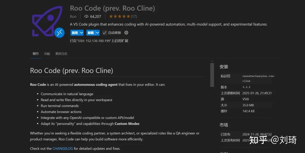
Task: Click the Roo Code (prev. Roo Cline) title
Action: 112,8
